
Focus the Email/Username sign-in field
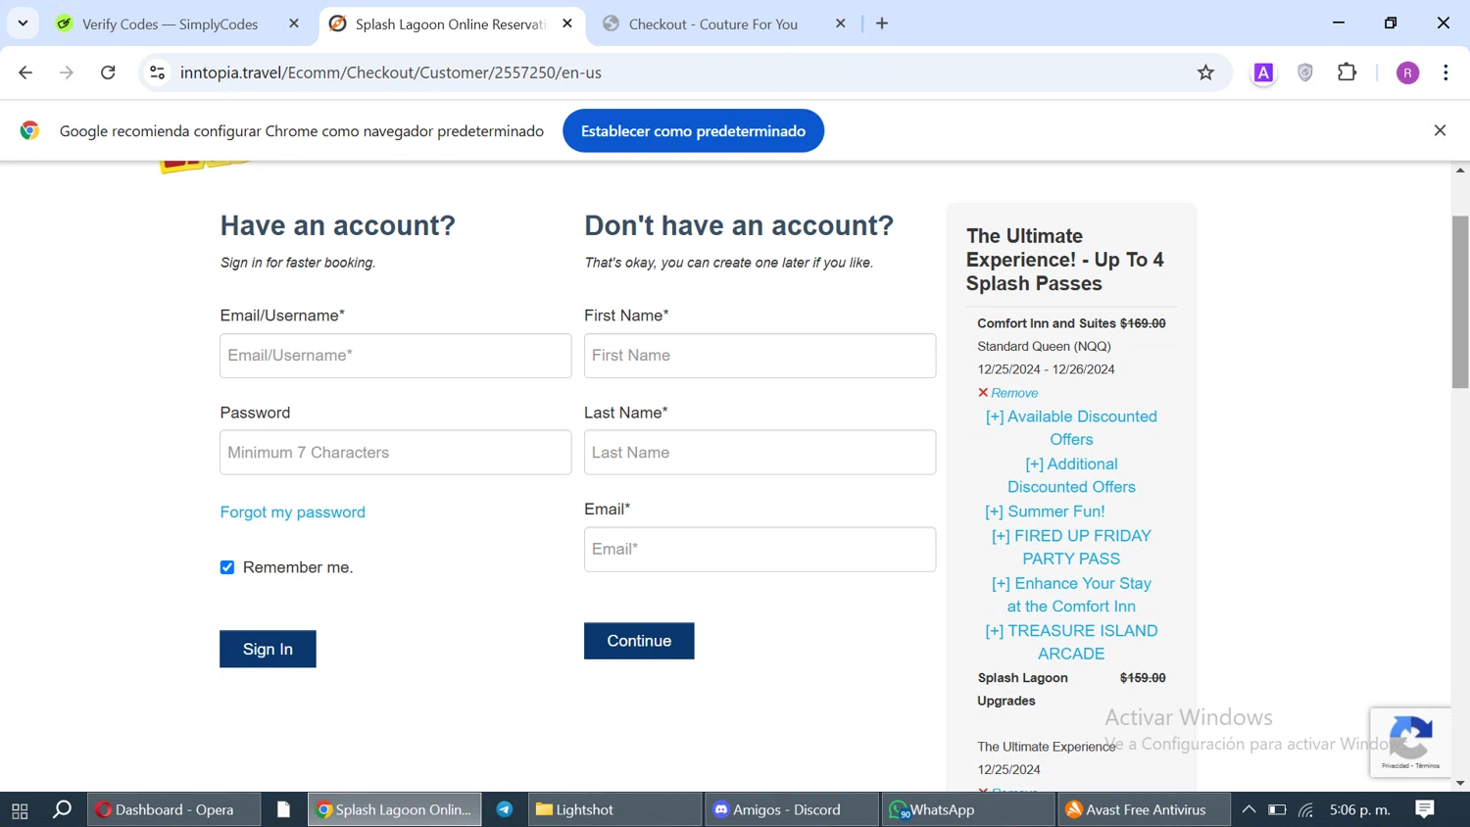point(396,356)
